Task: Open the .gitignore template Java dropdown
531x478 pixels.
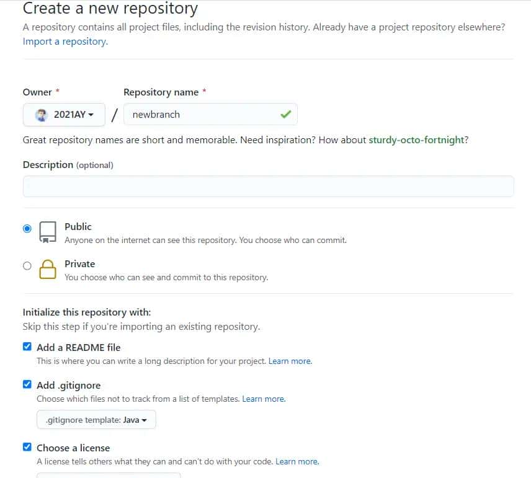Action: point(96,420)
